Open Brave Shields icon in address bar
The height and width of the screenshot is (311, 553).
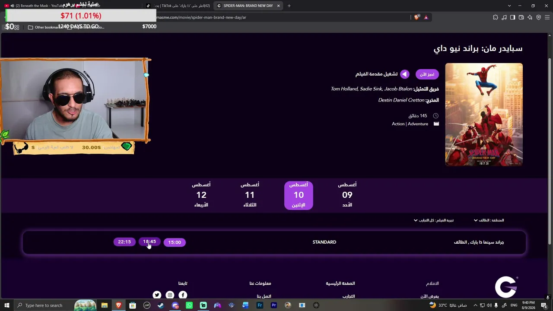pos(416,17)
